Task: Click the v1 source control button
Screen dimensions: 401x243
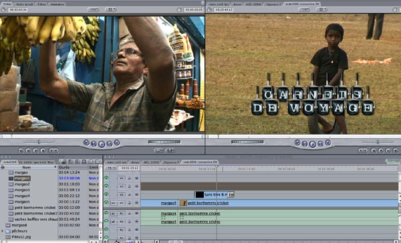Action: [x=114, y=203]
